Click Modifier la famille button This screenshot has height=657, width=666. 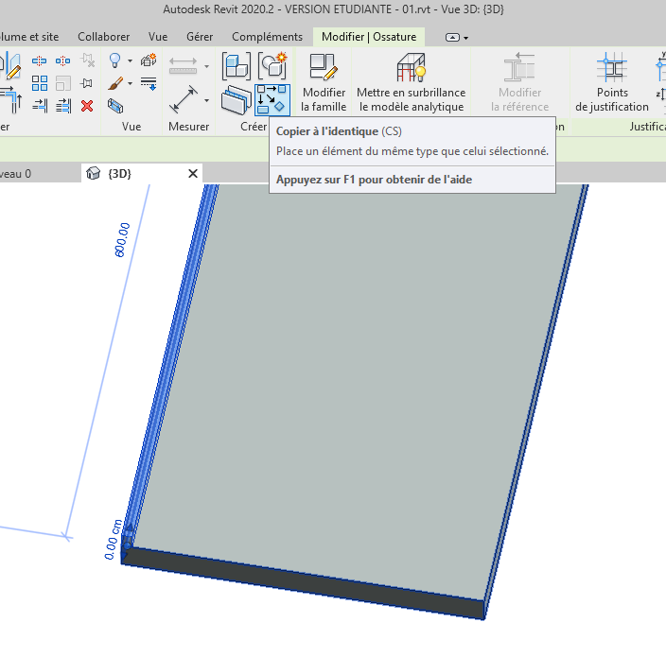point(324,82)
